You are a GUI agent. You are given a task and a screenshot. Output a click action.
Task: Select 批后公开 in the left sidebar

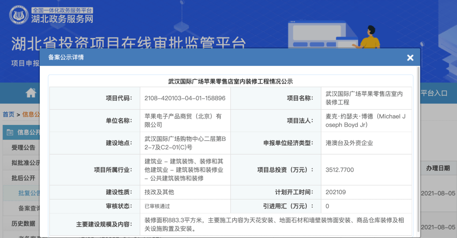pos(23,178)
